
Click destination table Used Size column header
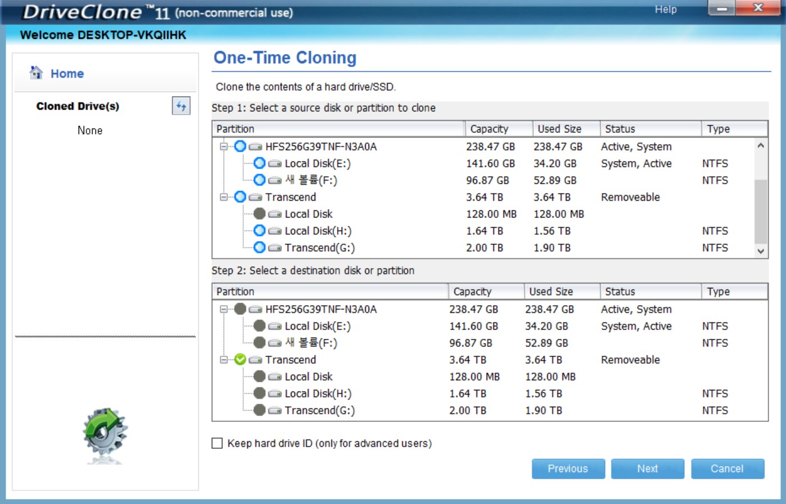pos(562,292)
